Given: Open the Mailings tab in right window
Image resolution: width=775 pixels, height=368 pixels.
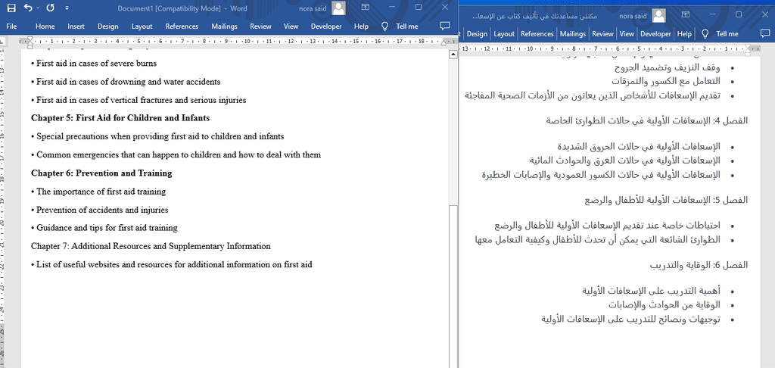Looking at the screenshot, I should pyautogui.click(x=573, y=33).
